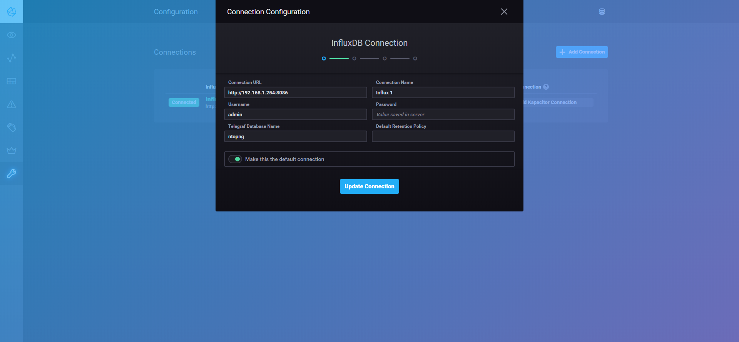Focus the Default Retention Policy field
739x342 pixels.
pos(443,136)
